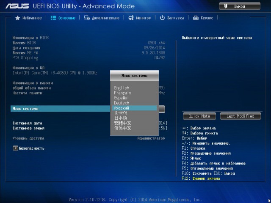Click the 04/B2 stepping value
Image resolution: width=271 pixels, height=203 pixels.
click(160, 58)
